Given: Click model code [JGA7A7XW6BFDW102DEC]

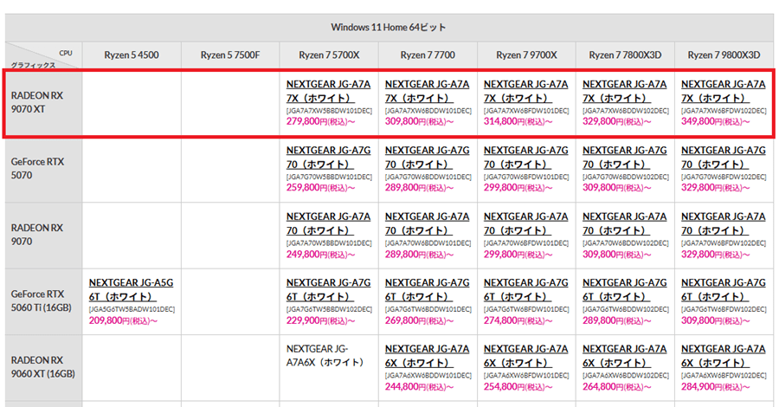Looking at the screenshot, I should pos(724,111).
